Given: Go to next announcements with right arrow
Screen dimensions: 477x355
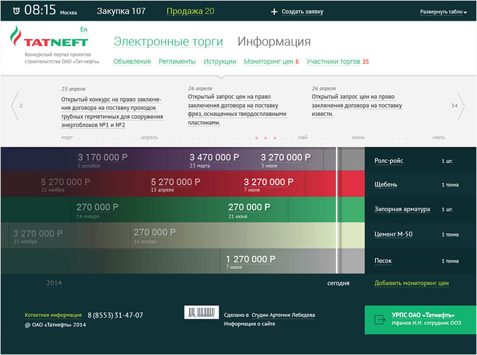Looking at the screenshot, I should point(460,106).
